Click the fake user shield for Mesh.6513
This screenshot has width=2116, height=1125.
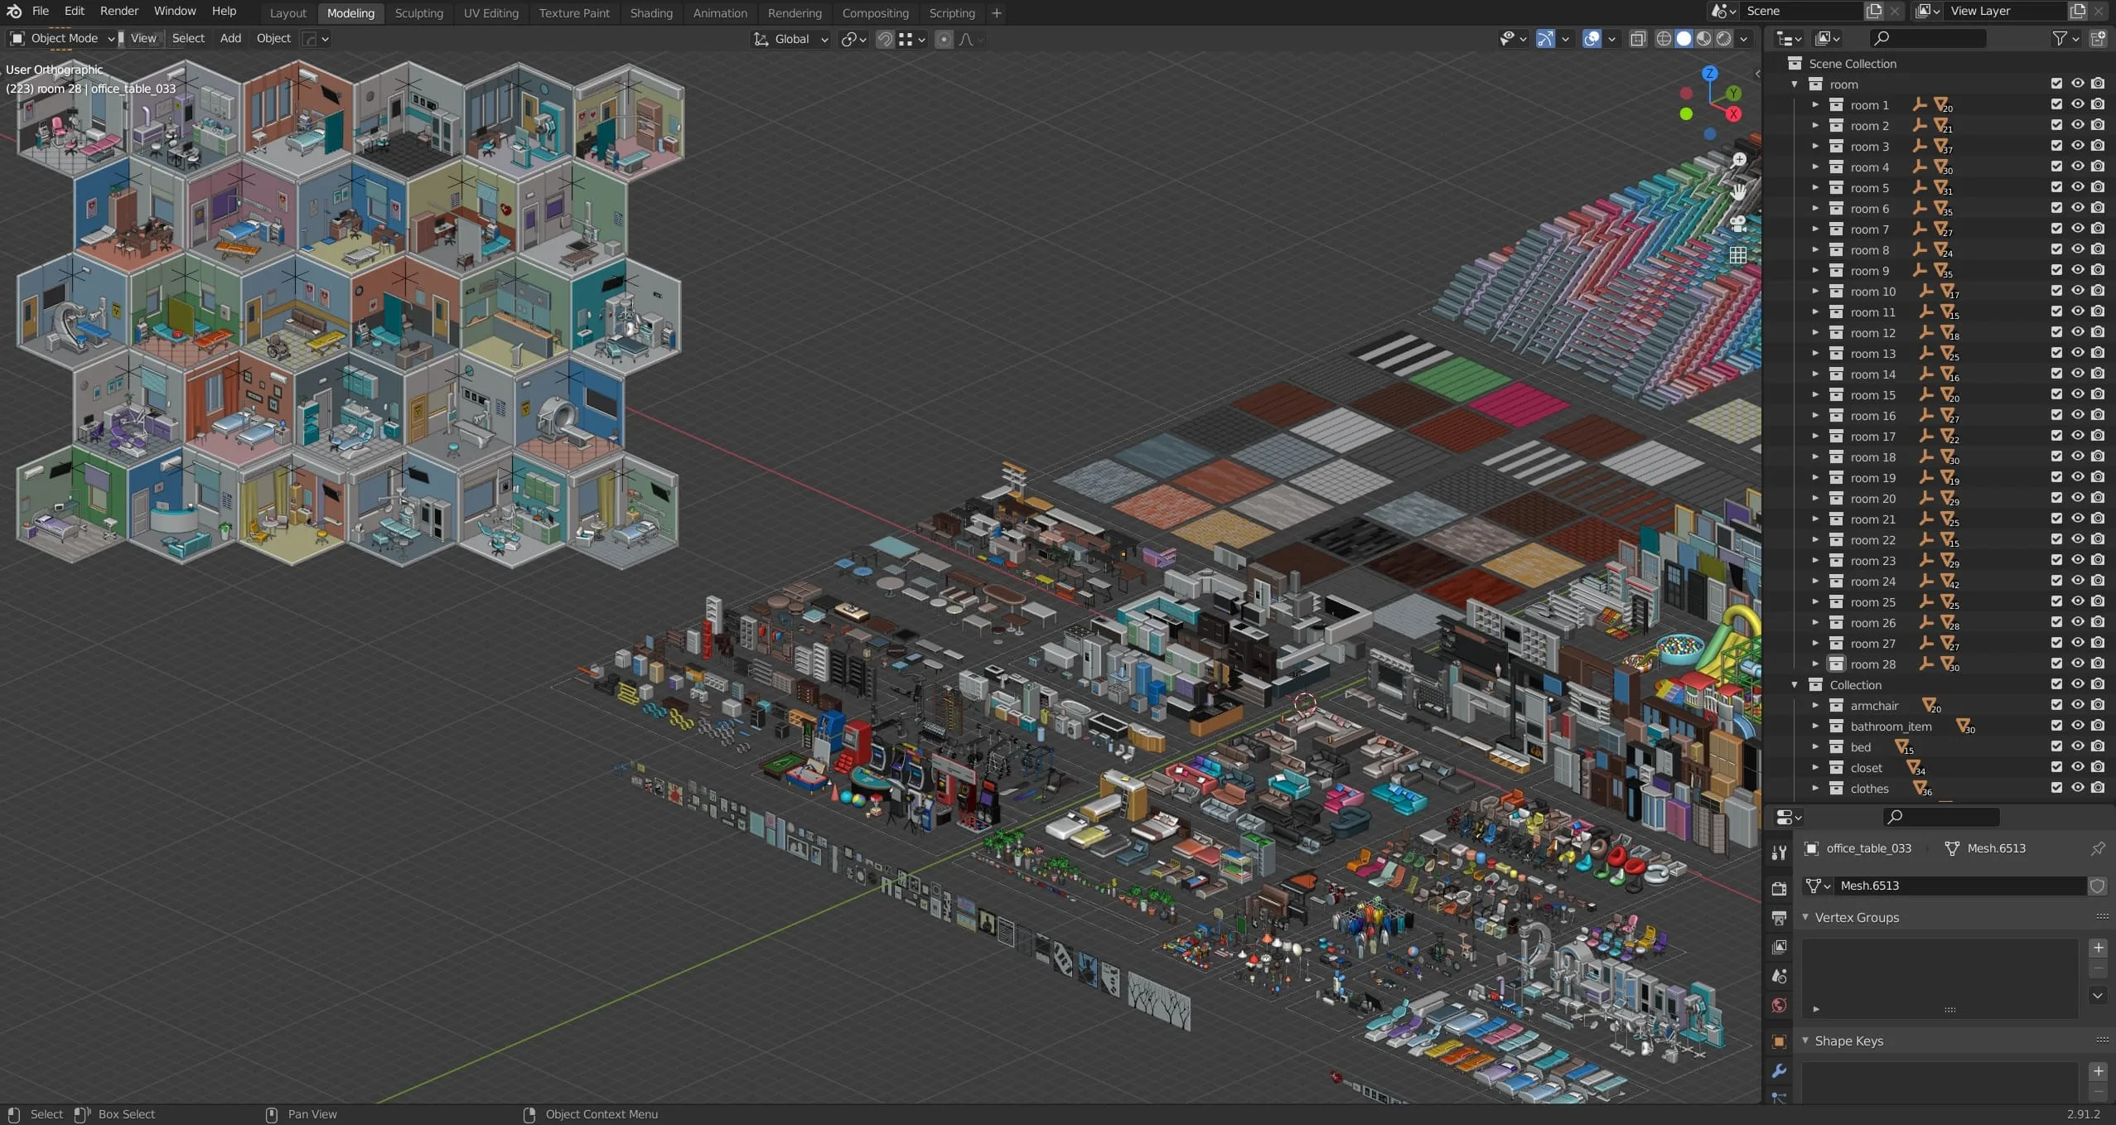(x=2097, y=886)
